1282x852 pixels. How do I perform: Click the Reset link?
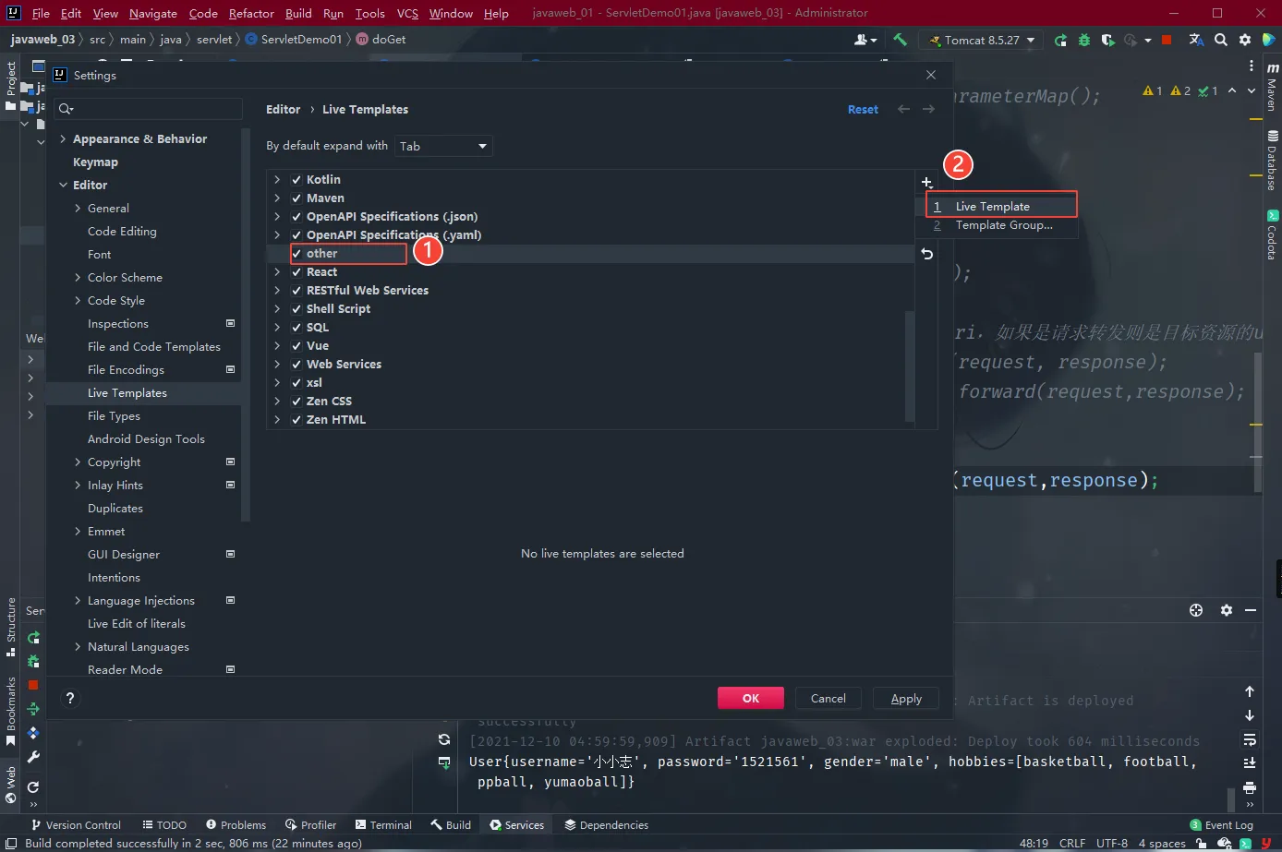[x=863, y=110]
